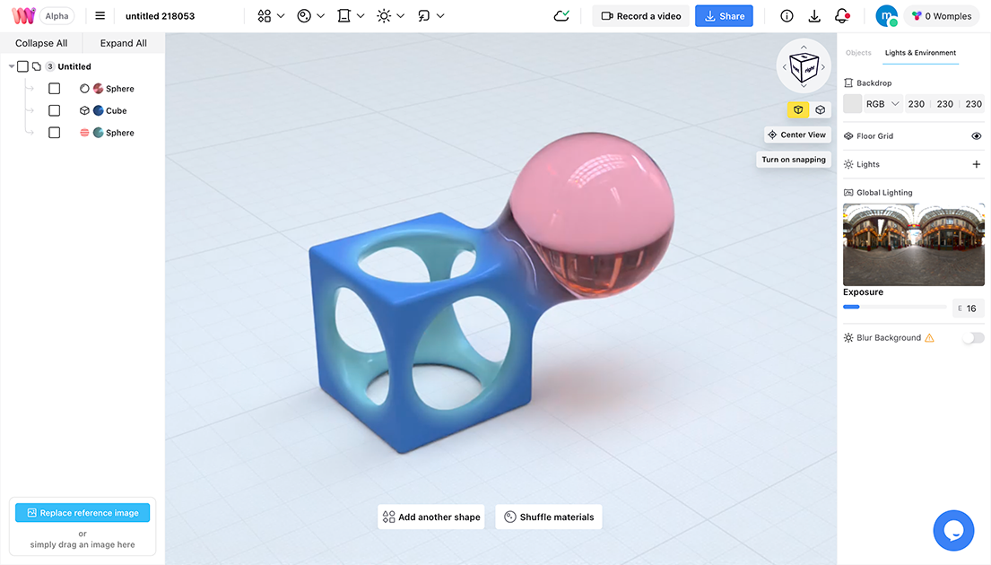Open the backdrop frame tool
This screenshot has width=991, height=565.
[x=343, y=16]
